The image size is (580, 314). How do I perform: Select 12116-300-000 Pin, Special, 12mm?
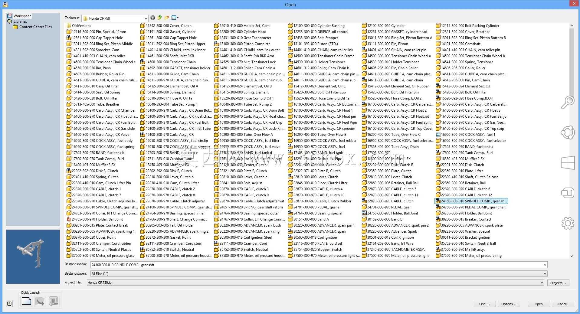(99, 32)
